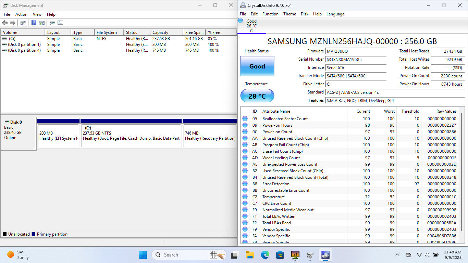Click the Primary partition blue legend swatch

[x=33, y=234]
